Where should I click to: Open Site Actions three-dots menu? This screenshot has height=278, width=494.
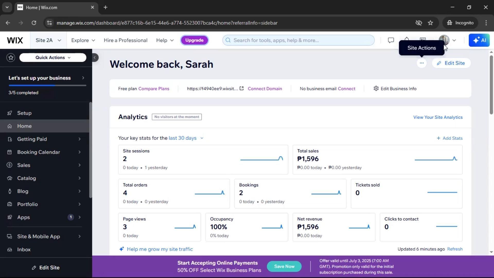tap(421, 63)
